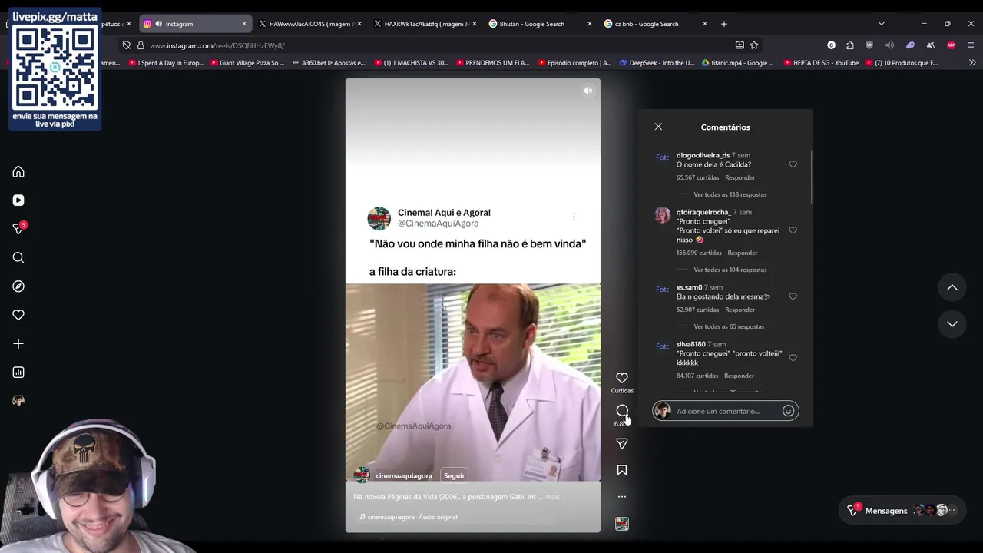Expand reel caption with mais
Screen dimensions: 983x553
click(x=552, y=497)
